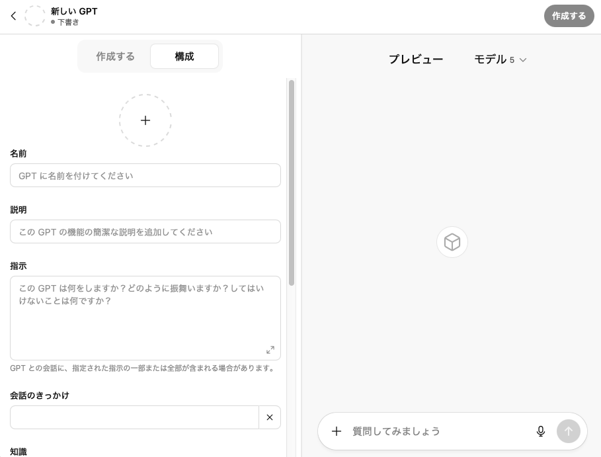Activate voice input with the microphone icon

tap(541, 431)
